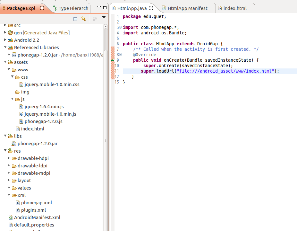Collapse Referenced Libraries node

tap(5, 47)
